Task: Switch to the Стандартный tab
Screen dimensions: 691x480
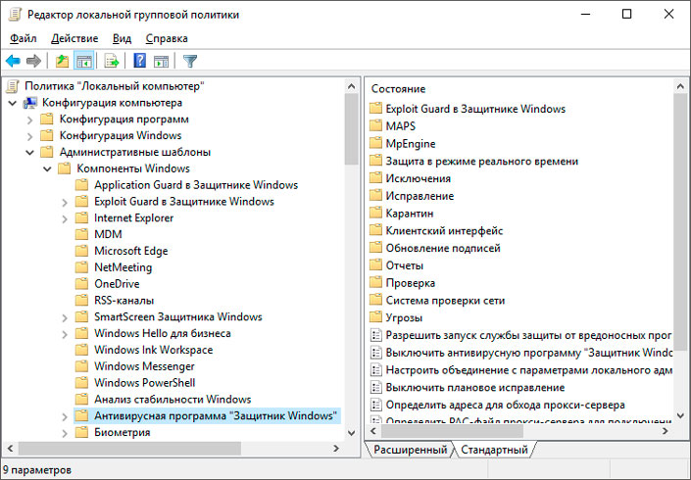Action: (494, 450)
